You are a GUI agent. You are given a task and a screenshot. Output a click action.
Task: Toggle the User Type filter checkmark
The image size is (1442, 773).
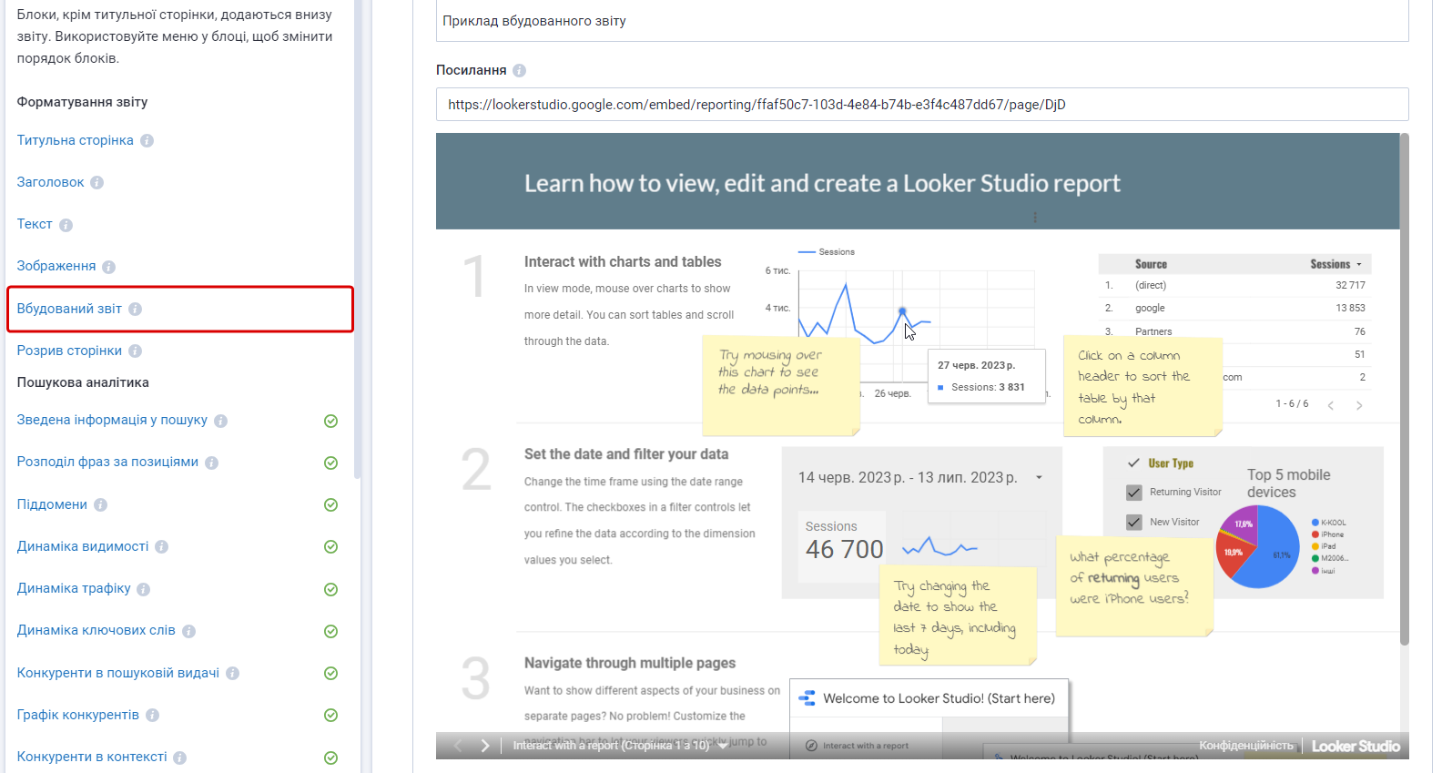(x=1133, y=463)
